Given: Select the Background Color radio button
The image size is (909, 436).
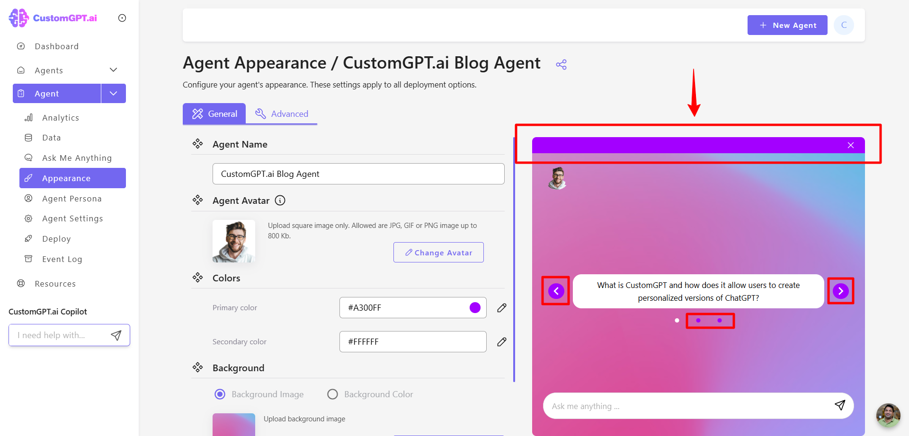Looking at the screenshot, I should pyautogui.click(x=333, y=394).
